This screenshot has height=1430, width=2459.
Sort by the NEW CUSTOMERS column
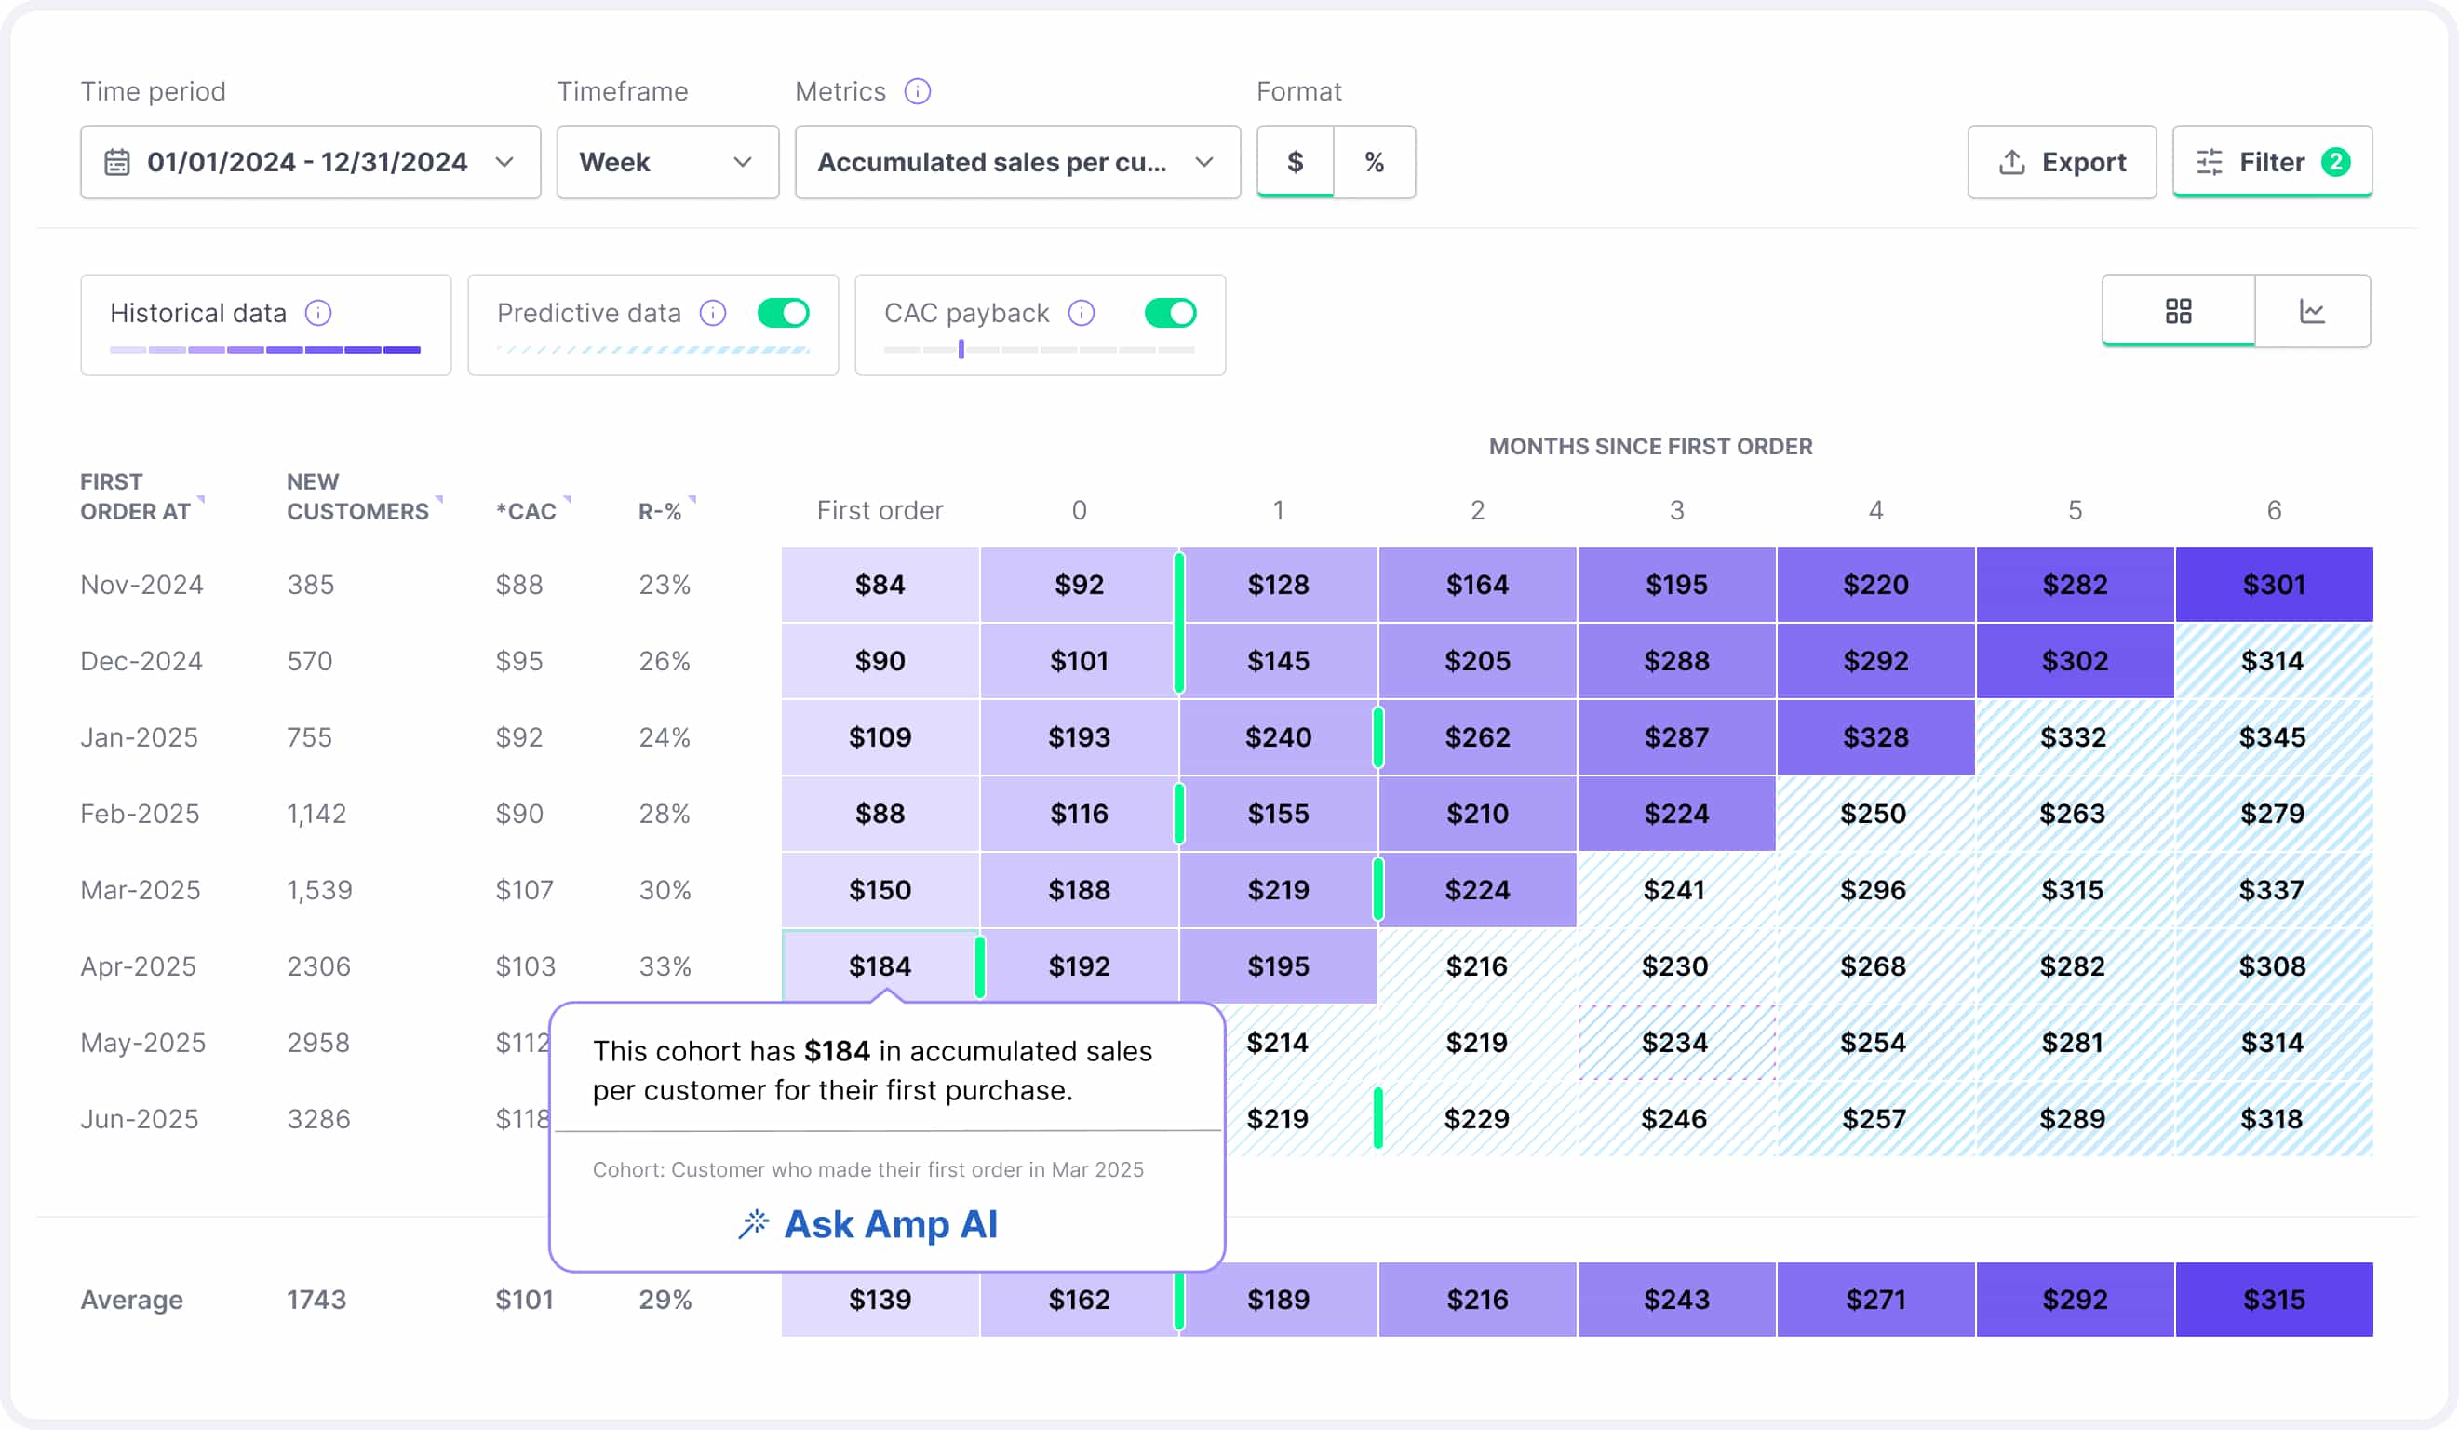tap(357, 496)
